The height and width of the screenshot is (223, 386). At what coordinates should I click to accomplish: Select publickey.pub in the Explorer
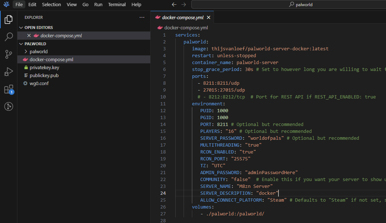(x=43, y=75)
